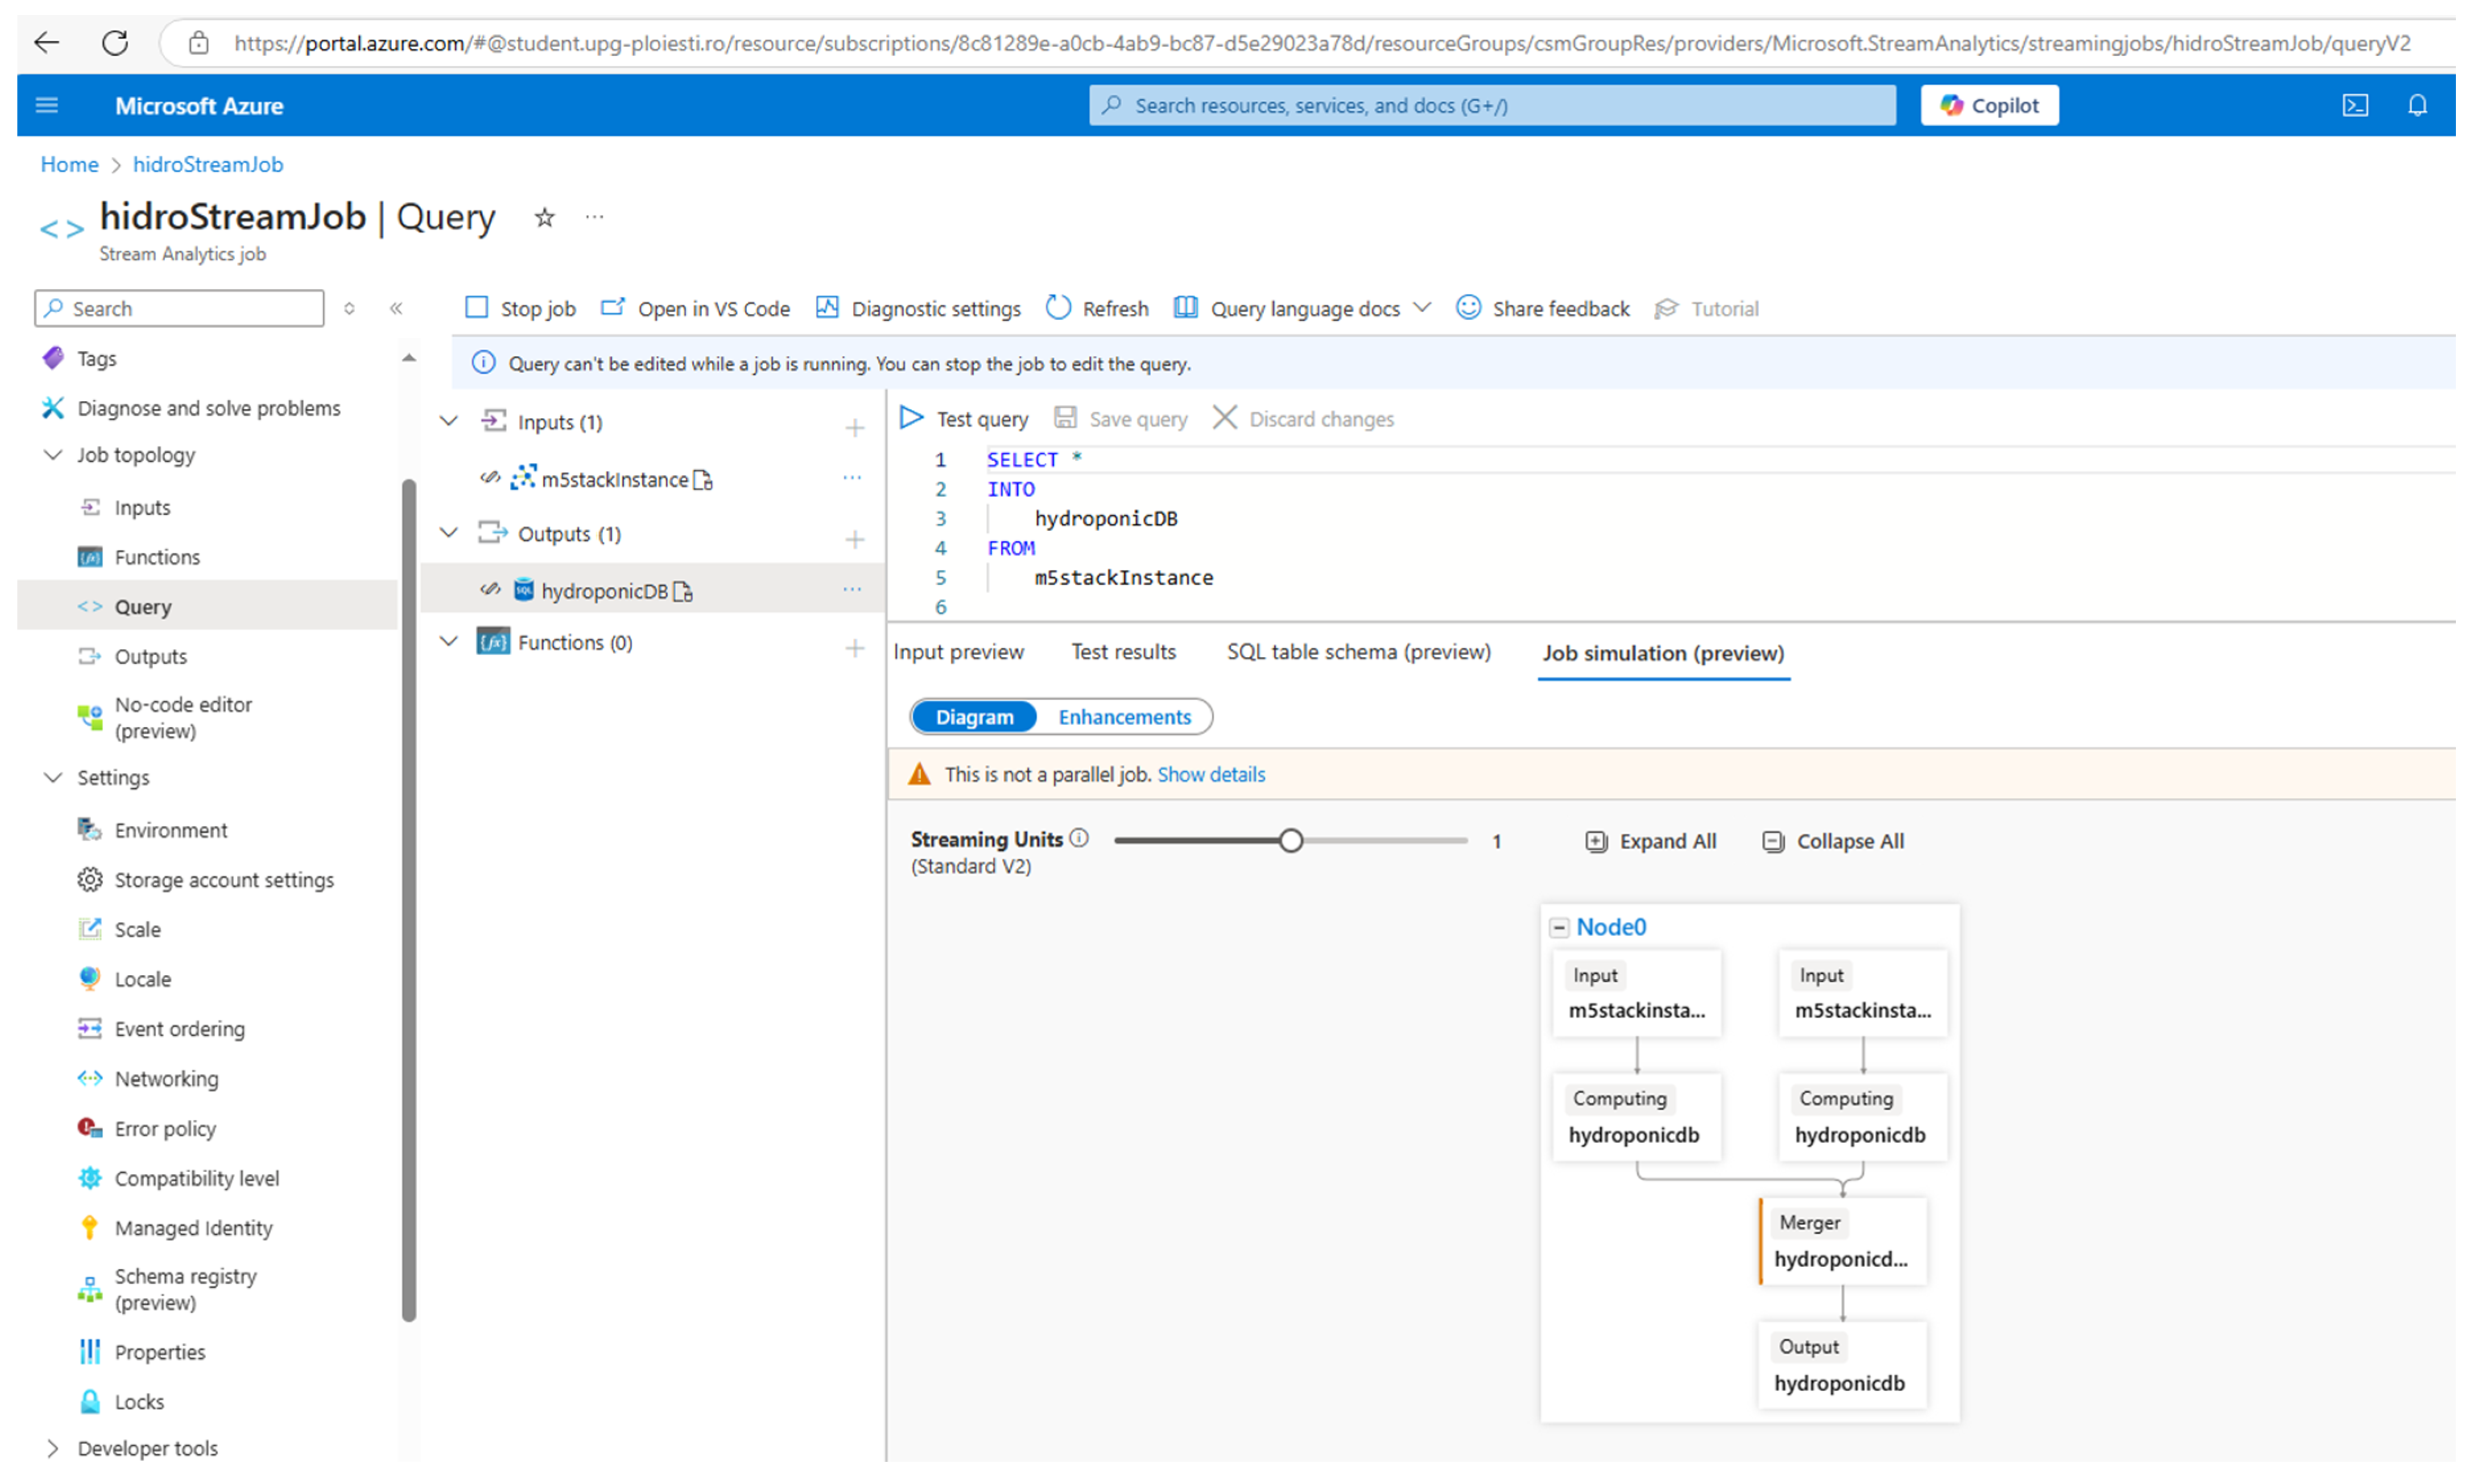Open the Cloud Shell icon
Screen dimensions: 2468x1484
(x=2355, y=105)
